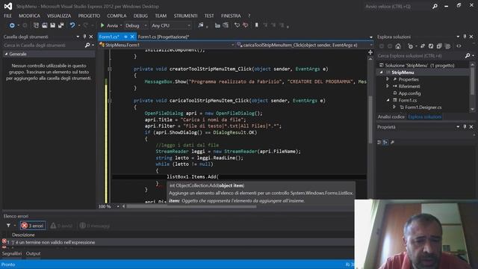
Task: Toggle alphabetical sort in Proprietà panel
Action: pos(385,143)
